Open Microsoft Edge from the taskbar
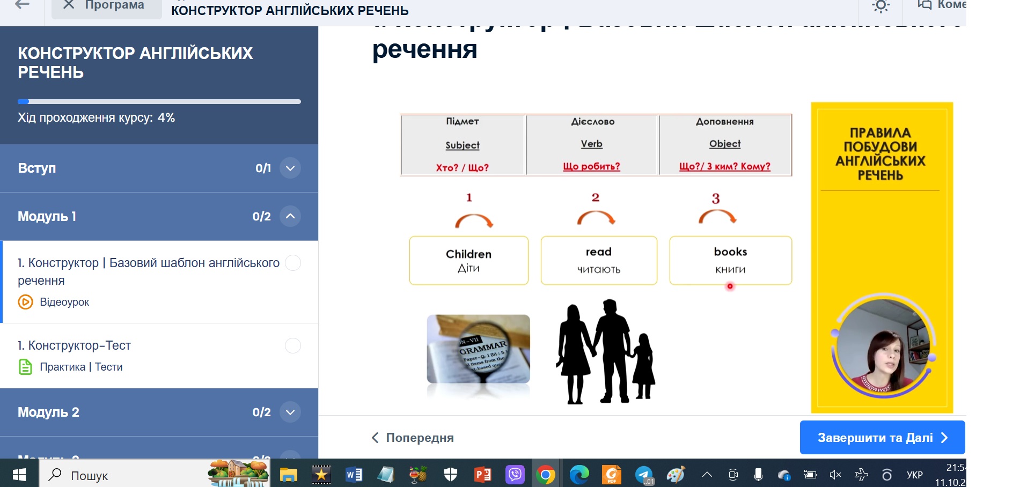The width and height of the screenshot is (1020, 487). pos(579,475)
